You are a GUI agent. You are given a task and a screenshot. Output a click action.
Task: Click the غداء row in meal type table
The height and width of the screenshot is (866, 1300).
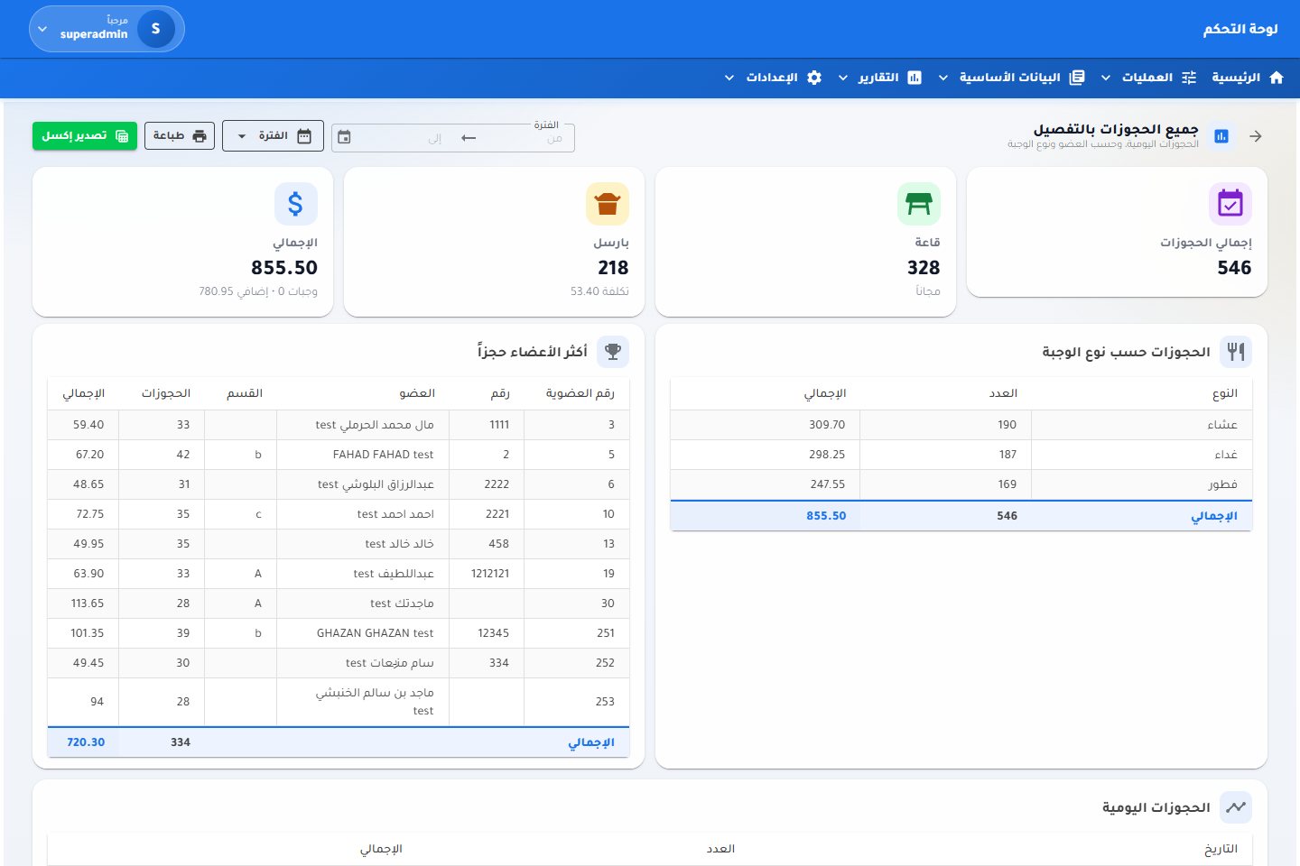pyautogui.click(x=961, y=455)
